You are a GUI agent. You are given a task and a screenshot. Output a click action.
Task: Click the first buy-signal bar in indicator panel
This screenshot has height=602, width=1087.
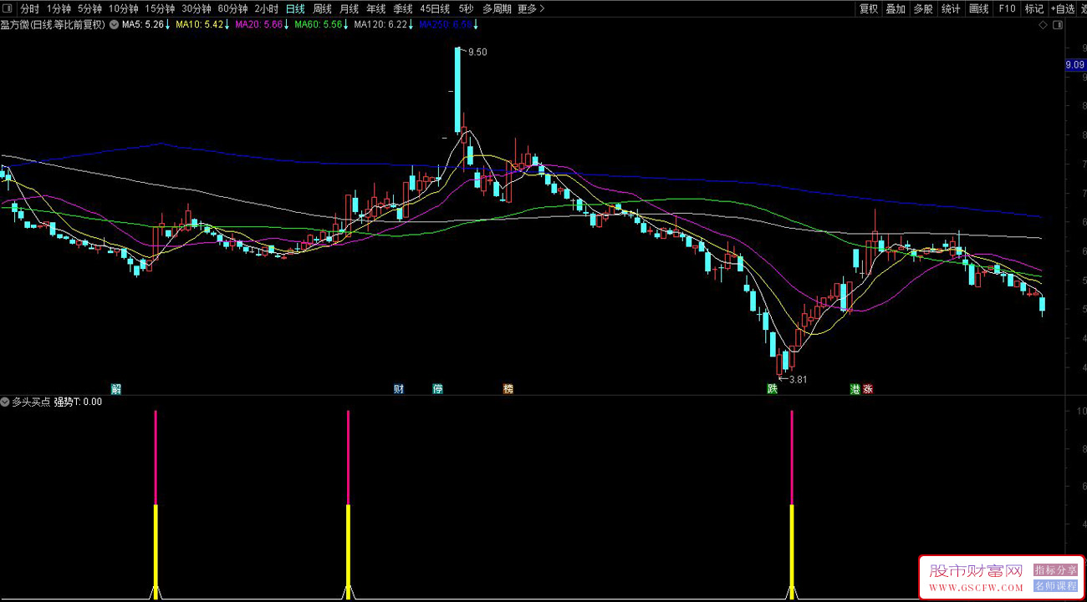(x=156, y=504)
